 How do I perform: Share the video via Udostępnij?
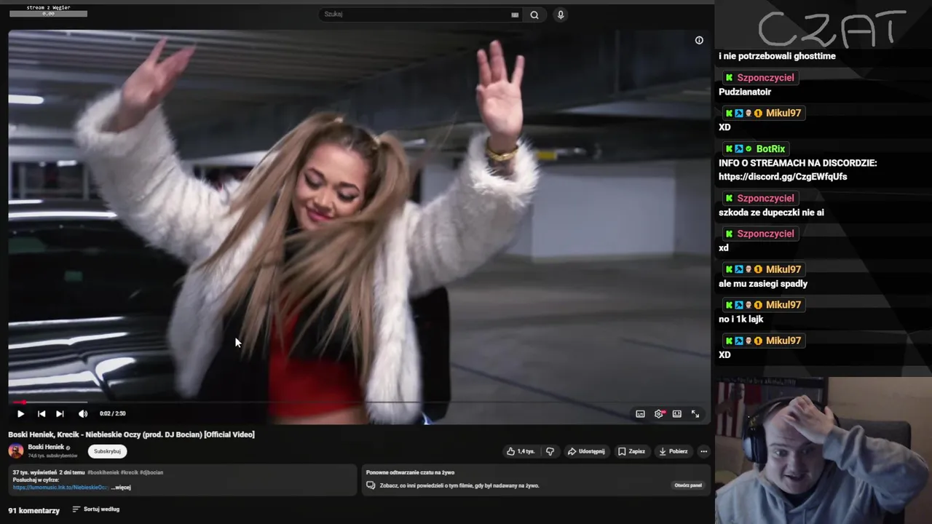tap(586, 451)
